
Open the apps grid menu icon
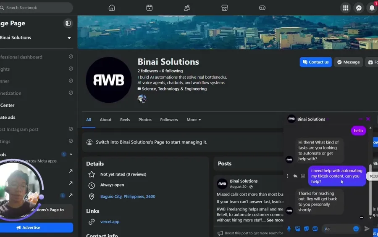tap(346, 8)
